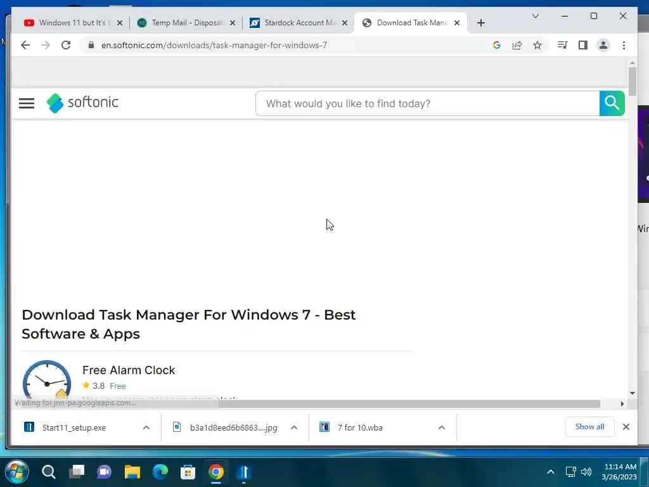Click the scroll right arrow
The height and width of the screenshot is (487, 649).
pyautogui.click(x=622, y=404)
